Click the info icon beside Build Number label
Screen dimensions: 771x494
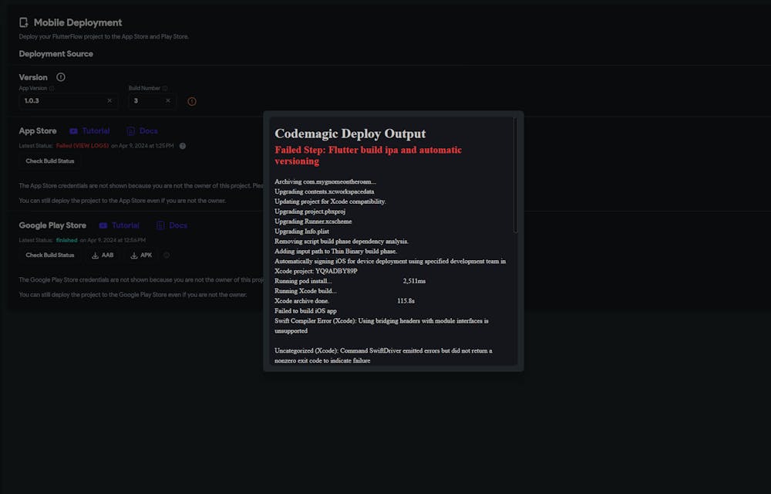point(165,89)
